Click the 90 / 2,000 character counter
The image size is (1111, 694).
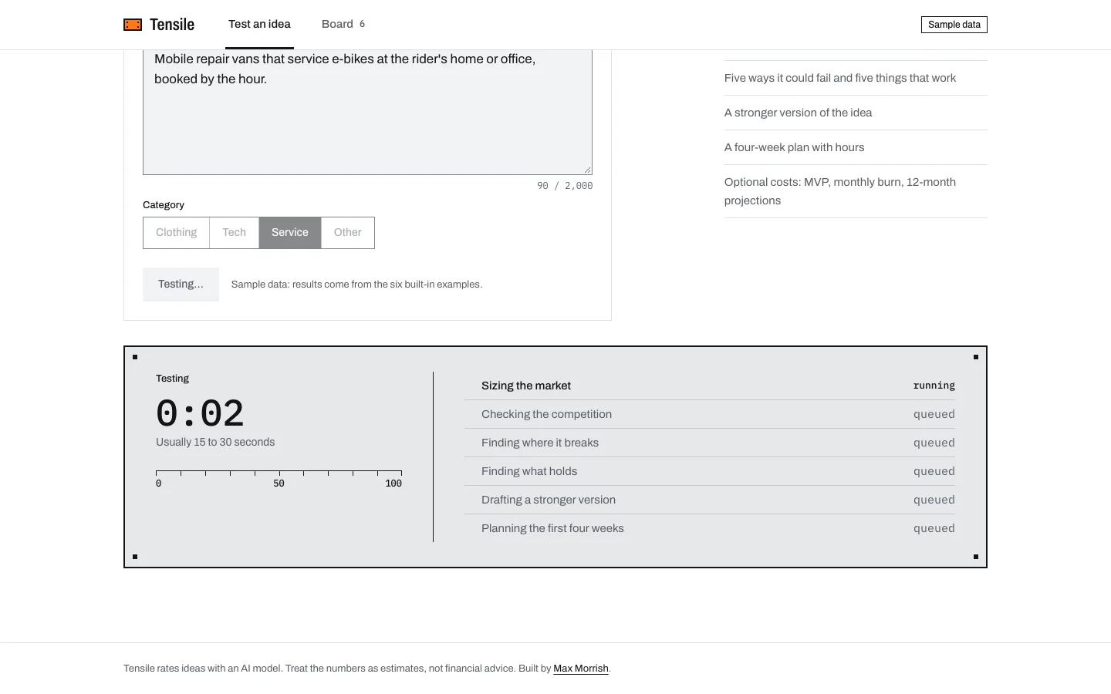565,186
